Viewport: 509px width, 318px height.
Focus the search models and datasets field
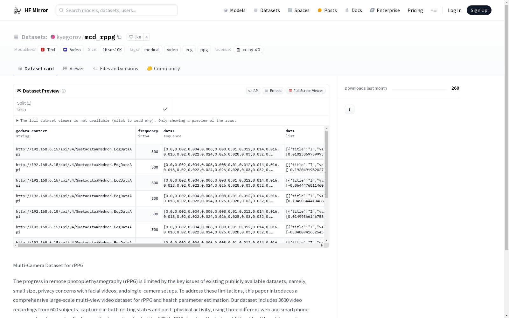tap(117, 10)
